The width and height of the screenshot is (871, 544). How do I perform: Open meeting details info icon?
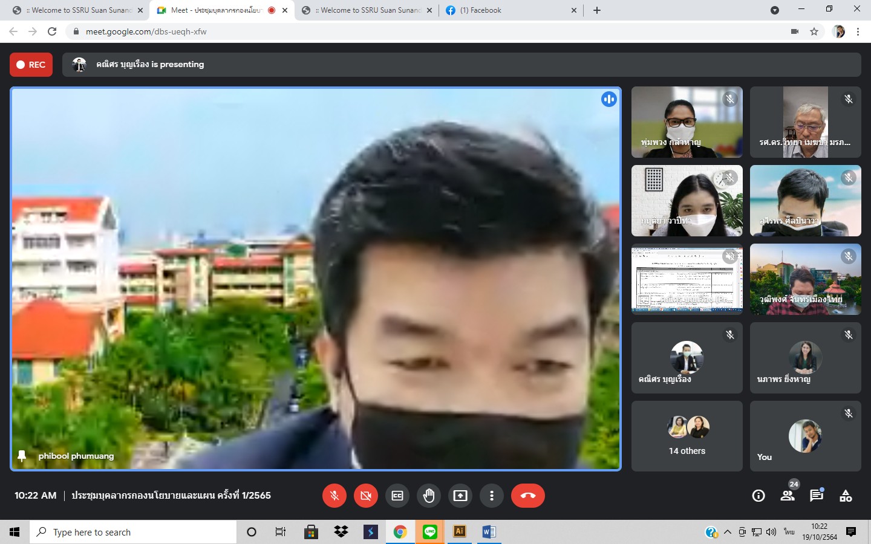[758, 496]
